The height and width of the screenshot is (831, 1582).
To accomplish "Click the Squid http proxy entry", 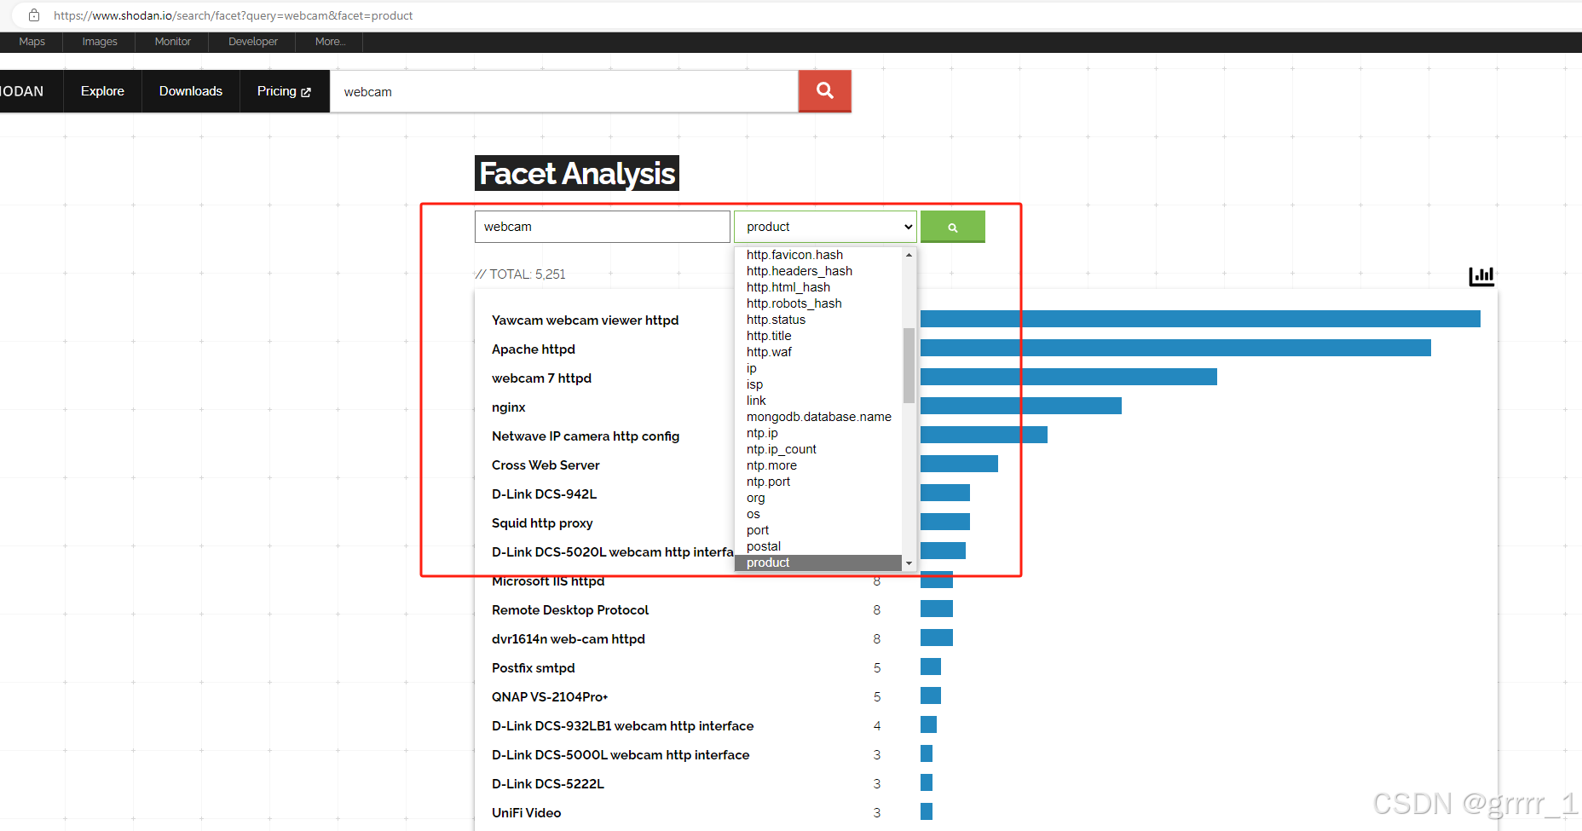I will point(542,523).
